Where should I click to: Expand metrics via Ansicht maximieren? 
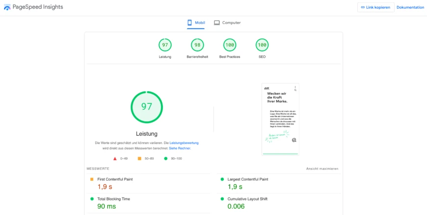point(322,168)
